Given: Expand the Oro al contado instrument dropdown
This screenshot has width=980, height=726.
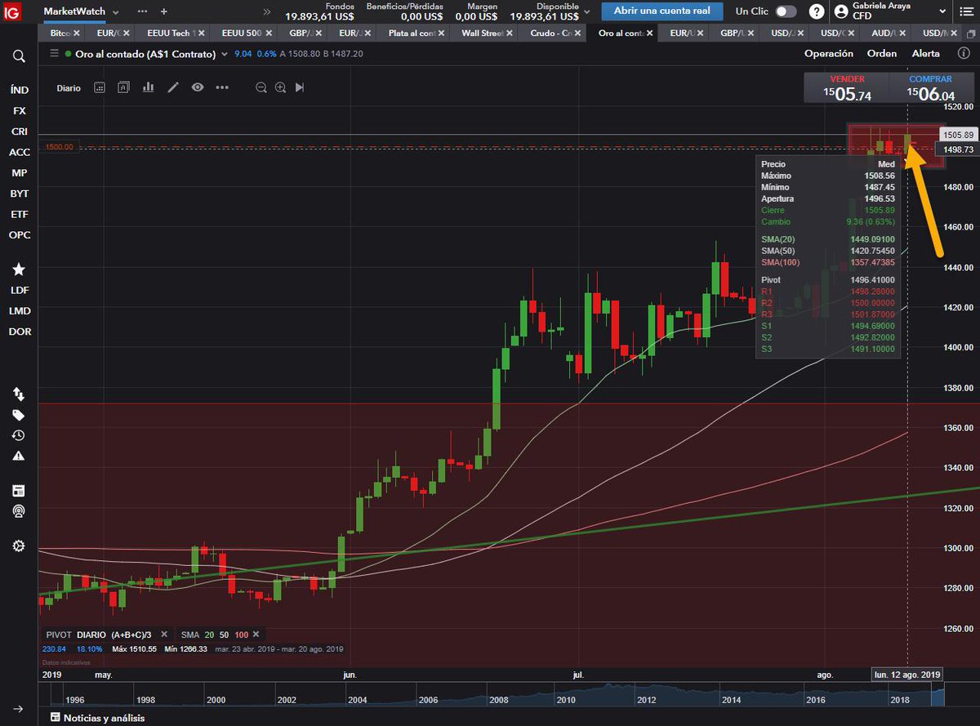Looking at the screenshot, I should point(225,54).
